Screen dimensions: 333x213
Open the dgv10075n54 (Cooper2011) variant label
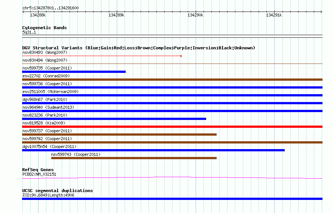[x=49, y=146]
